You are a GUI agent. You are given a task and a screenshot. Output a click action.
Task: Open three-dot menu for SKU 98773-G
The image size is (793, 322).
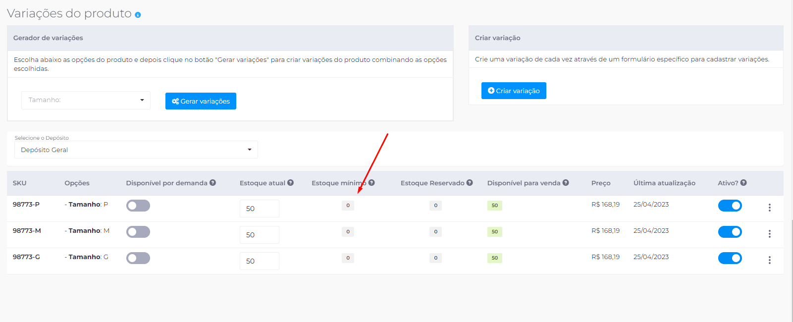(769, 260)
